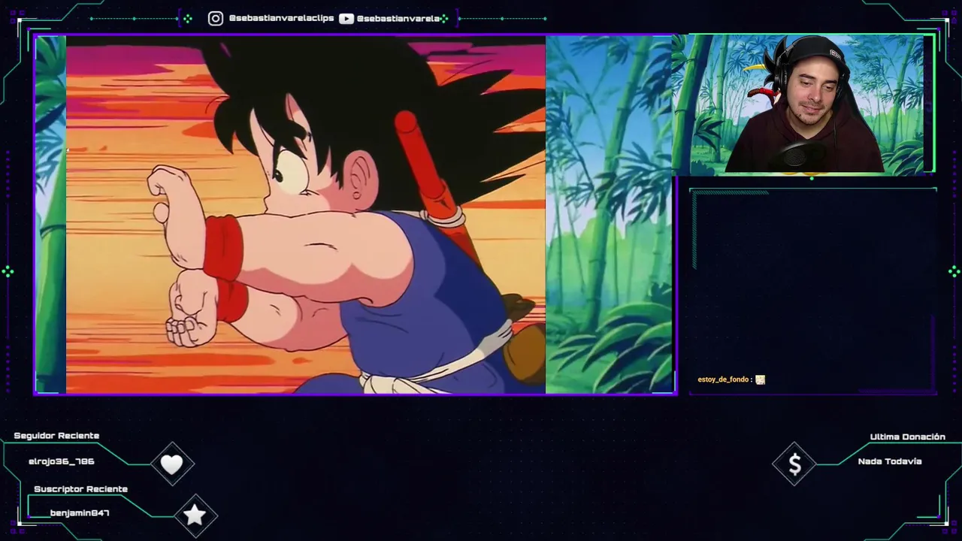
Task: Click the 'Seguidor Reciente' label
Action: coord(56,436)
